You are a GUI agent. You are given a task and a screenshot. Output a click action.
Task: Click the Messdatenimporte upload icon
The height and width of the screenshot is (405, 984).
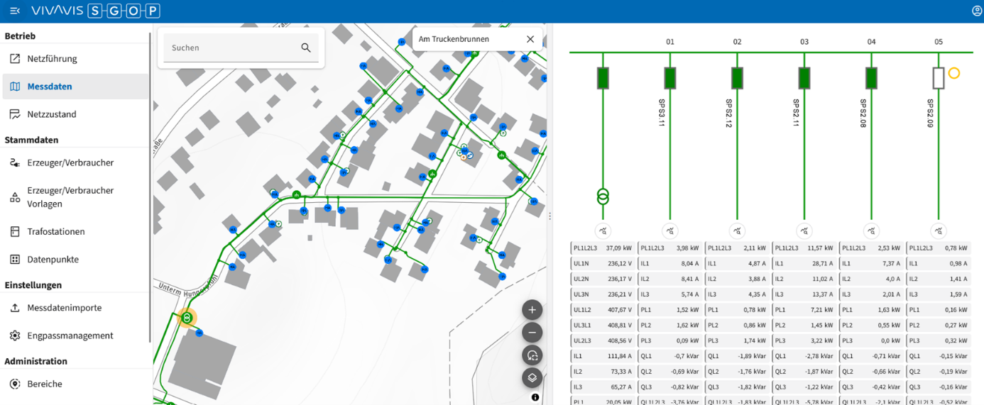pyautogui.click(x=15, y=308)
